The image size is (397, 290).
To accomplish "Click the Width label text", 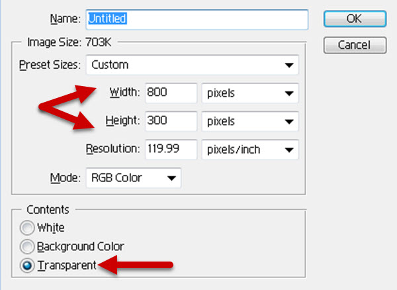I will pyautogui.click(x=124, y=92).
